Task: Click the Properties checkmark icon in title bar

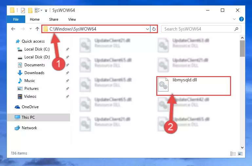Action: point(23,10)
